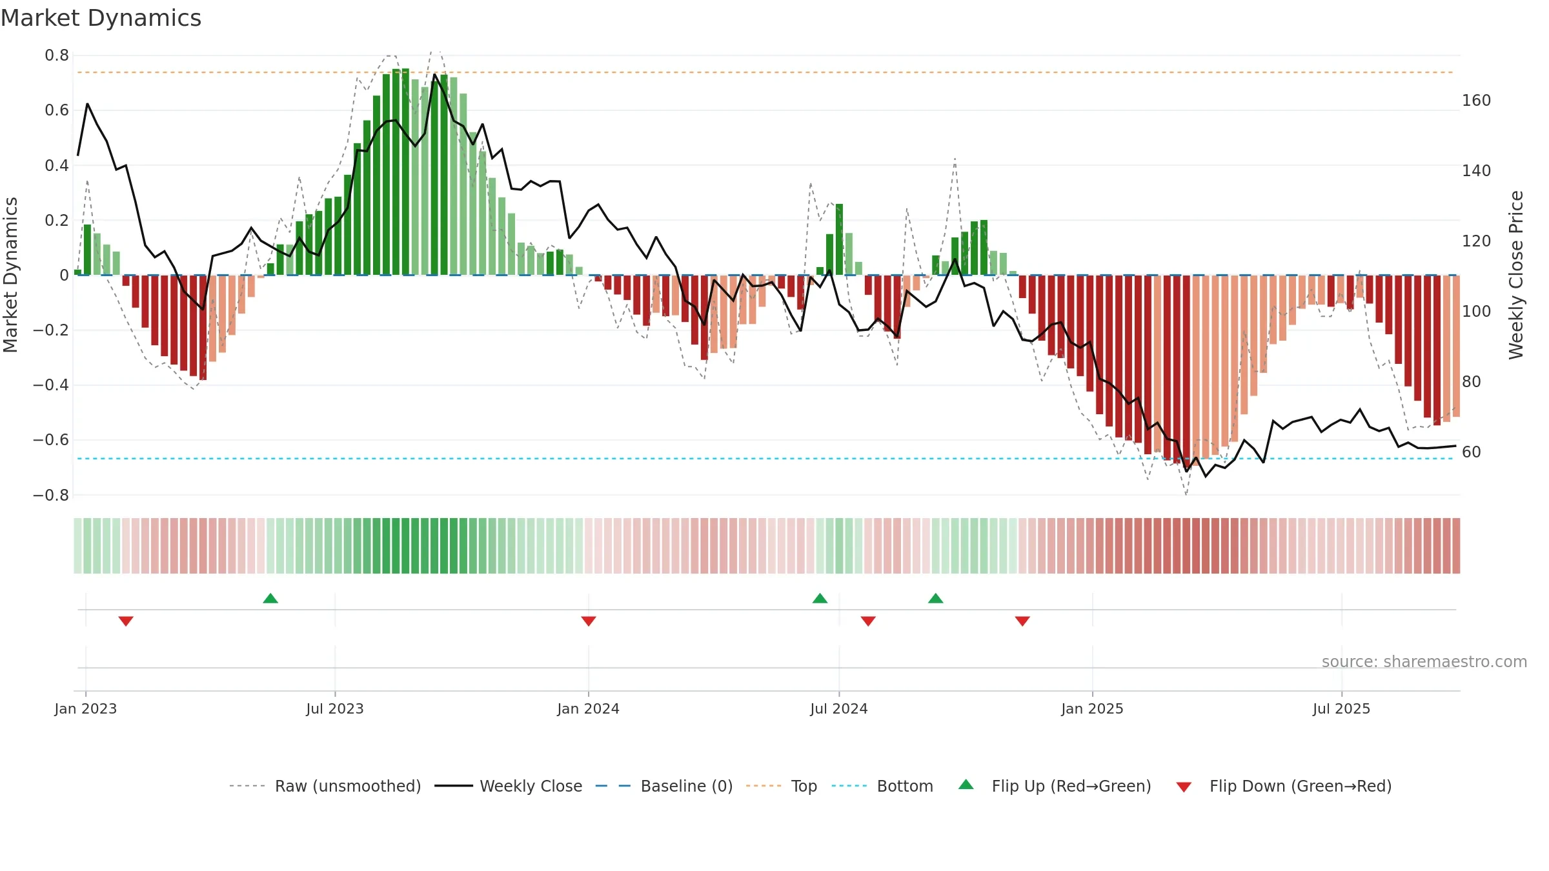Click the −0.8 left y-axis tick label

tap(51, 496)
